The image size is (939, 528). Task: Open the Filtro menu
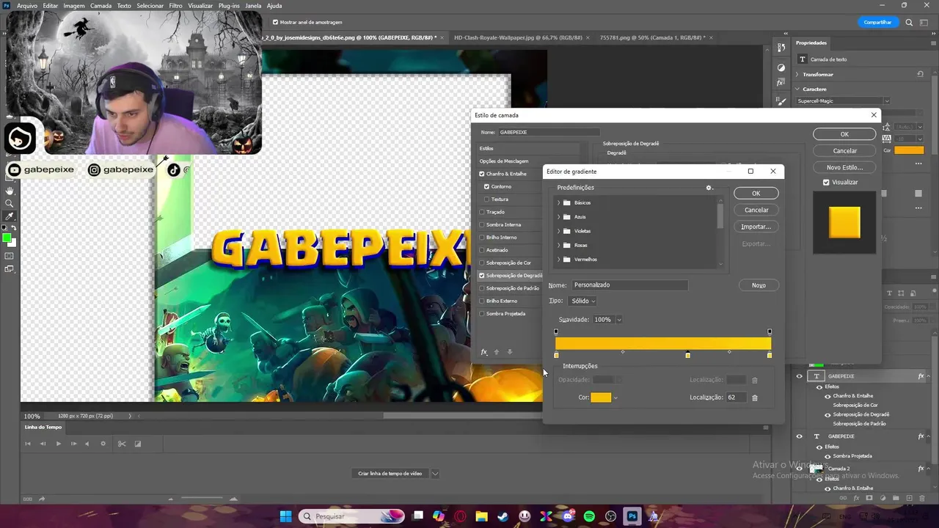[176, 6]
